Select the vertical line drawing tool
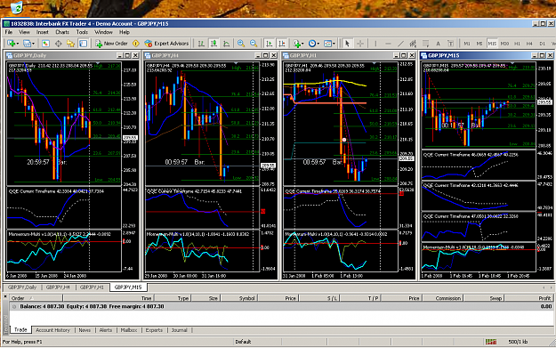 coord(375,44)
